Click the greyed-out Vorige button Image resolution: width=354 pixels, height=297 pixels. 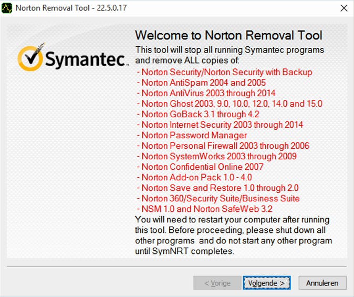tap(217, 283)
